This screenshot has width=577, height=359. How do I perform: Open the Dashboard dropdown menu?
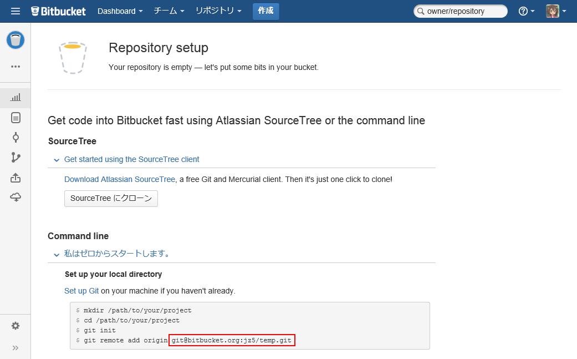pos(120,11)
